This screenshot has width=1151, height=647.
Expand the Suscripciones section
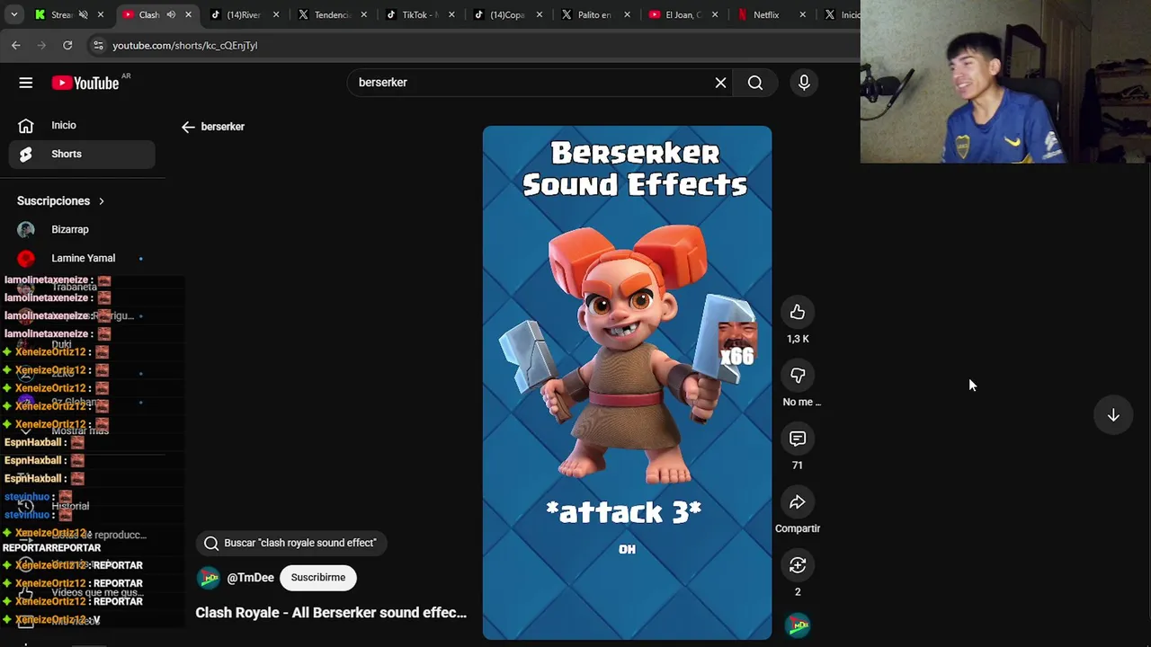click(61, 201)
